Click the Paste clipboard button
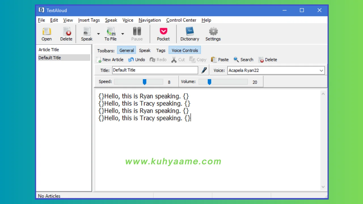 tap(220, 59)
